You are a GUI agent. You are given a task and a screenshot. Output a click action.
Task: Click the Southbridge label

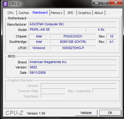(x=18, y=42)
